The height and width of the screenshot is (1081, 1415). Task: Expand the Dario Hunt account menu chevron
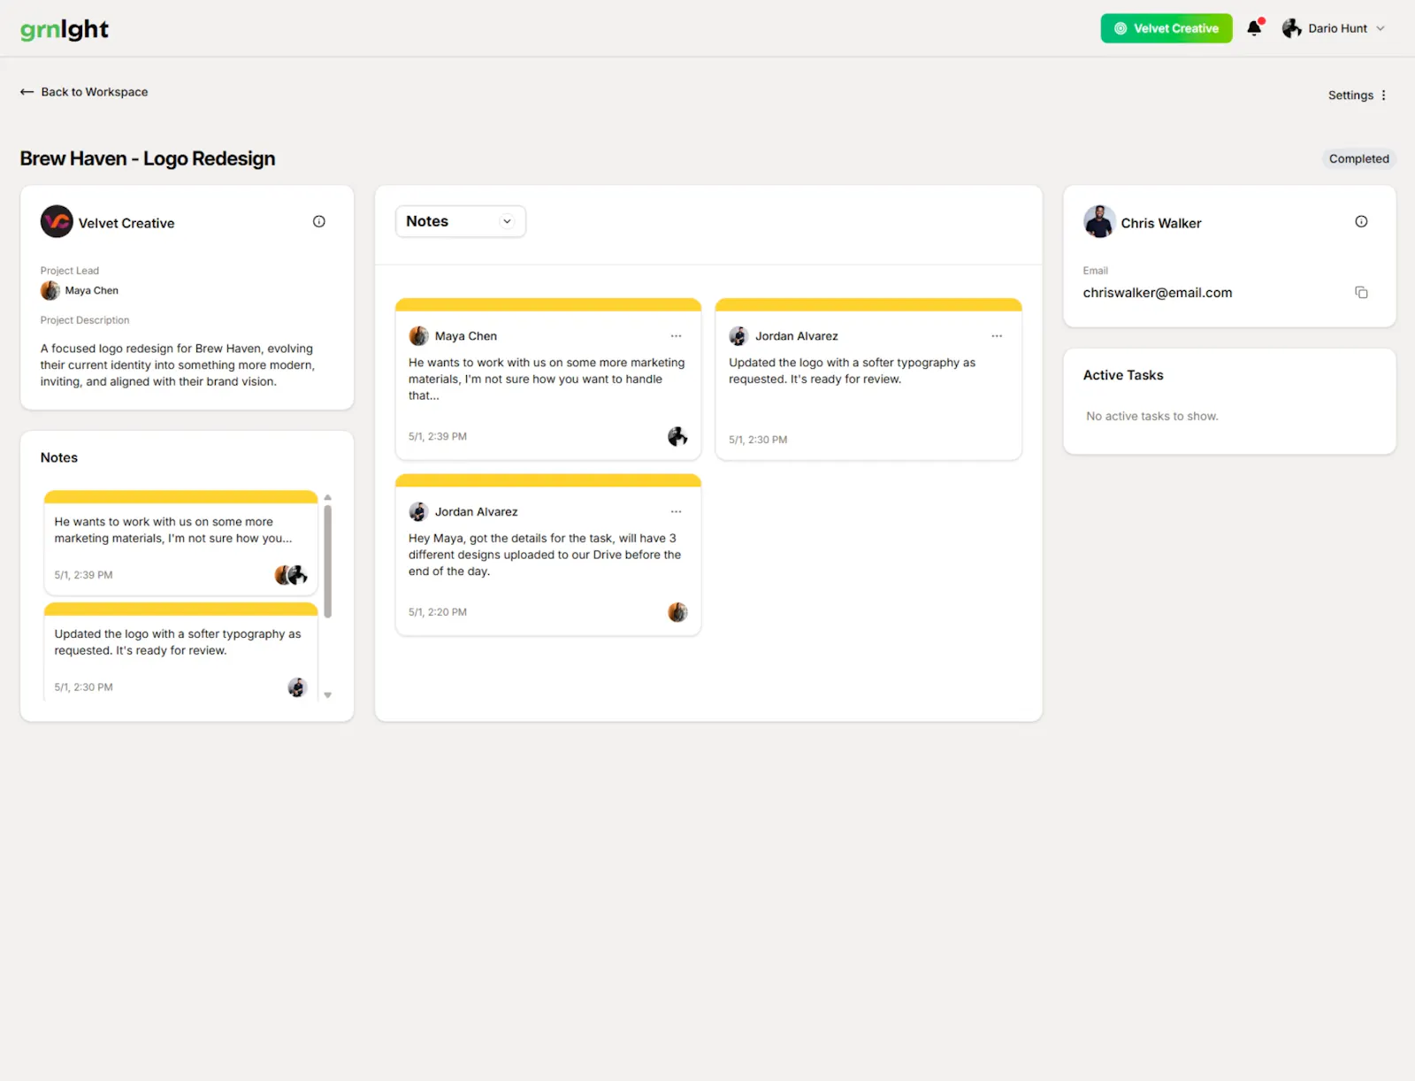[x=1381, y=28]
